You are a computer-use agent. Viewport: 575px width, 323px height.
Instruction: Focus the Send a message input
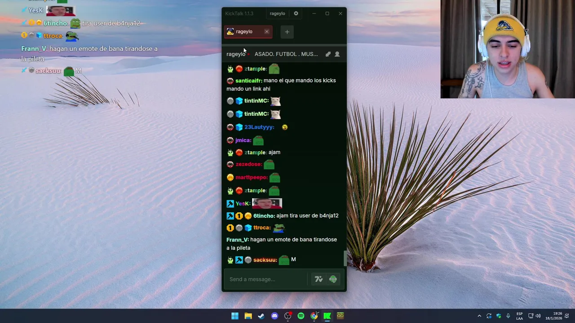[x=265, y=279]
